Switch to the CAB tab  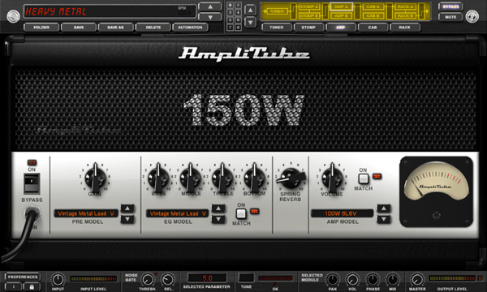[373, 28]
